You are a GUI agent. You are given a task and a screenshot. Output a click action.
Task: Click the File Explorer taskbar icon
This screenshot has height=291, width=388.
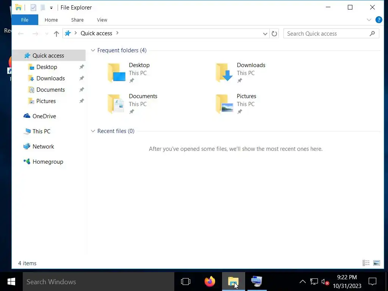[x=233, y=282]
